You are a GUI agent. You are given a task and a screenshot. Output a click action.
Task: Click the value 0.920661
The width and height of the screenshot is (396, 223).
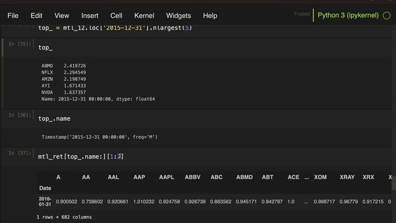pos(118,202)
